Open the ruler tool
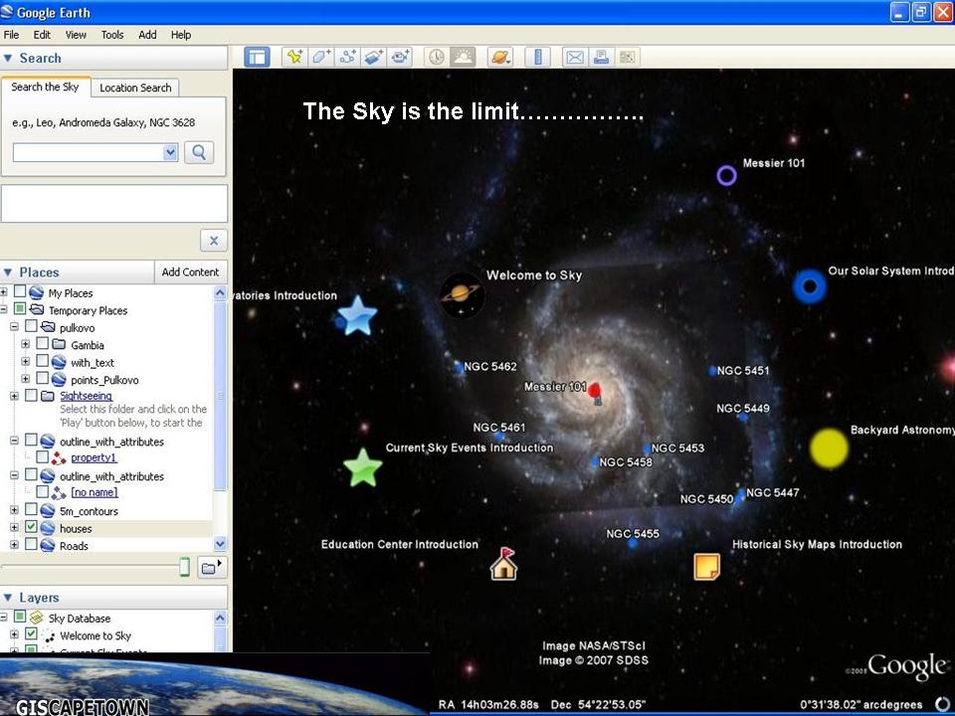This screenshot has height=716, width=955. (x=537, y=58)
